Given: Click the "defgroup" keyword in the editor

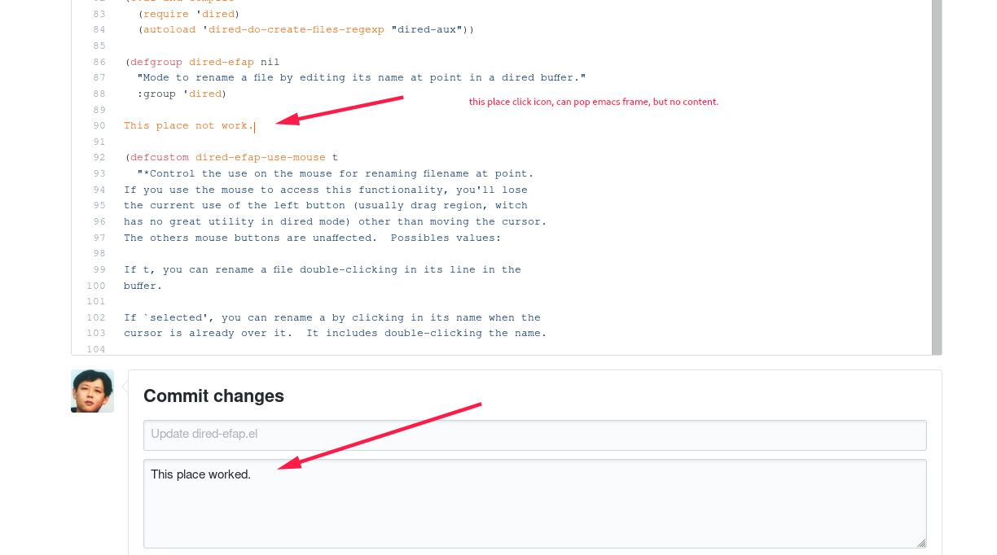Looking at the screenshot, I should [156, 62].
